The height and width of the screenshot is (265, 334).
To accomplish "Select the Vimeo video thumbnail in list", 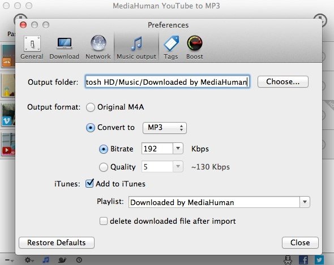I will point(8,115).
